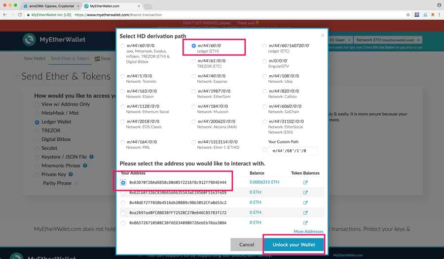
Task: Click the MyEtherWallet logo icon
Action: [x=29, y=39]
